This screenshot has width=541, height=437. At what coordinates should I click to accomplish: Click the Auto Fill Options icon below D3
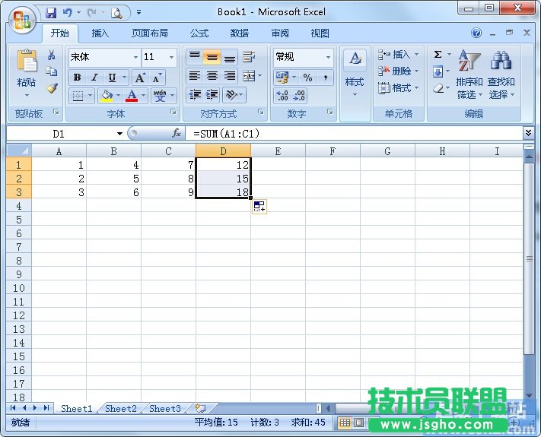(259, 207)
